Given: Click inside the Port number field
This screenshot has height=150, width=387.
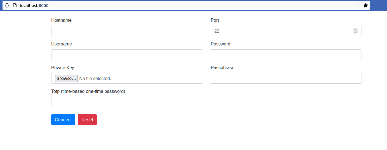Looking at the screenshot, I should pos(280,31).
